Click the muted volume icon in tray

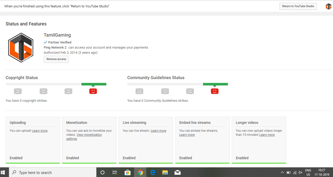coord(300,172)
